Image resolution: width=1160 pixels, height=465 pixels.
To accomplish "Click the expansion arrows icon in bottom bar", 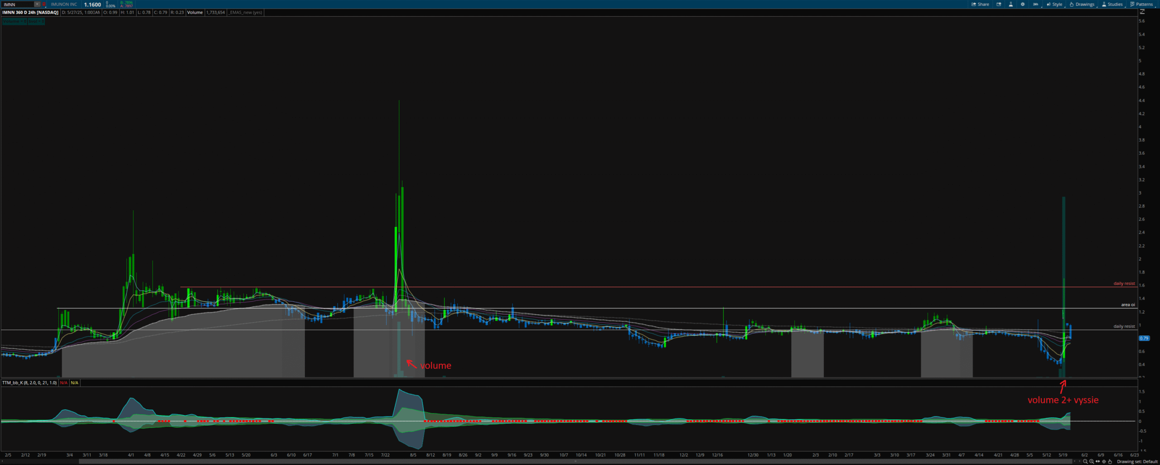I will (x=1097, y=461).
